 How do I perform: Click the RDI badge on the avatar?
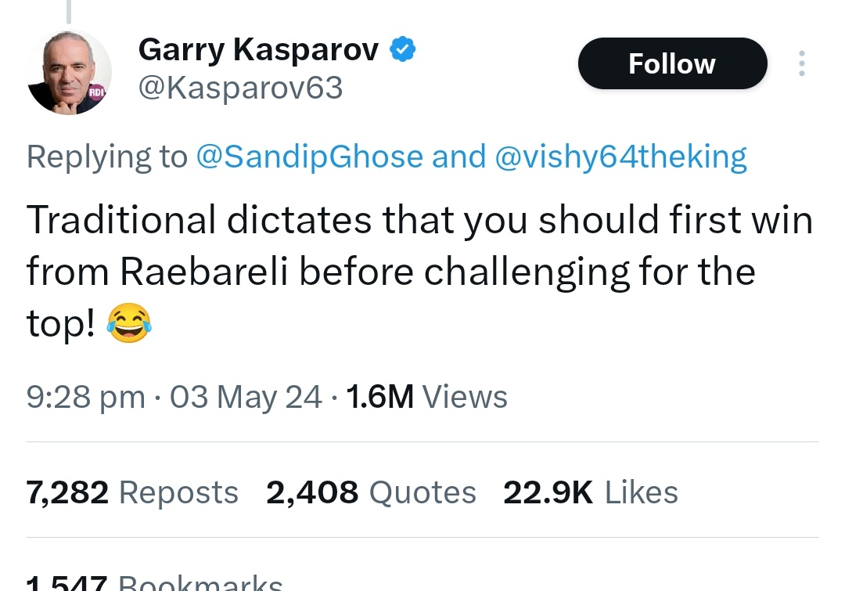click(96, 91)
